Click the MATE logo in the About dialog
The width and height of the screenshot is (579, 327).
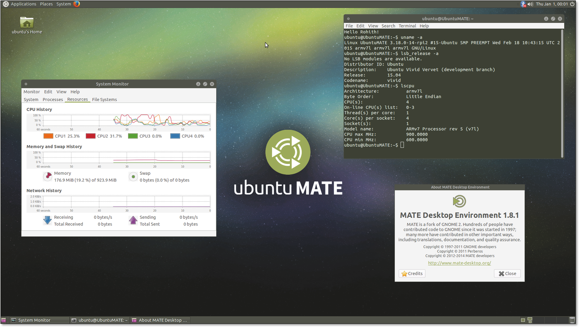[459, 201]
